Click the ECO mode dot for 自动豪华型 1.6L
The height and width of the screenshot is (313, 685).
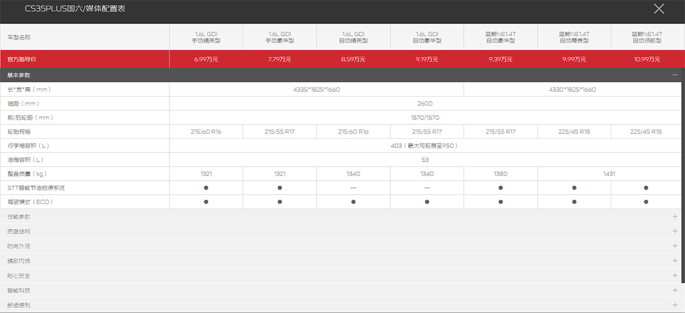pos(427,202)
